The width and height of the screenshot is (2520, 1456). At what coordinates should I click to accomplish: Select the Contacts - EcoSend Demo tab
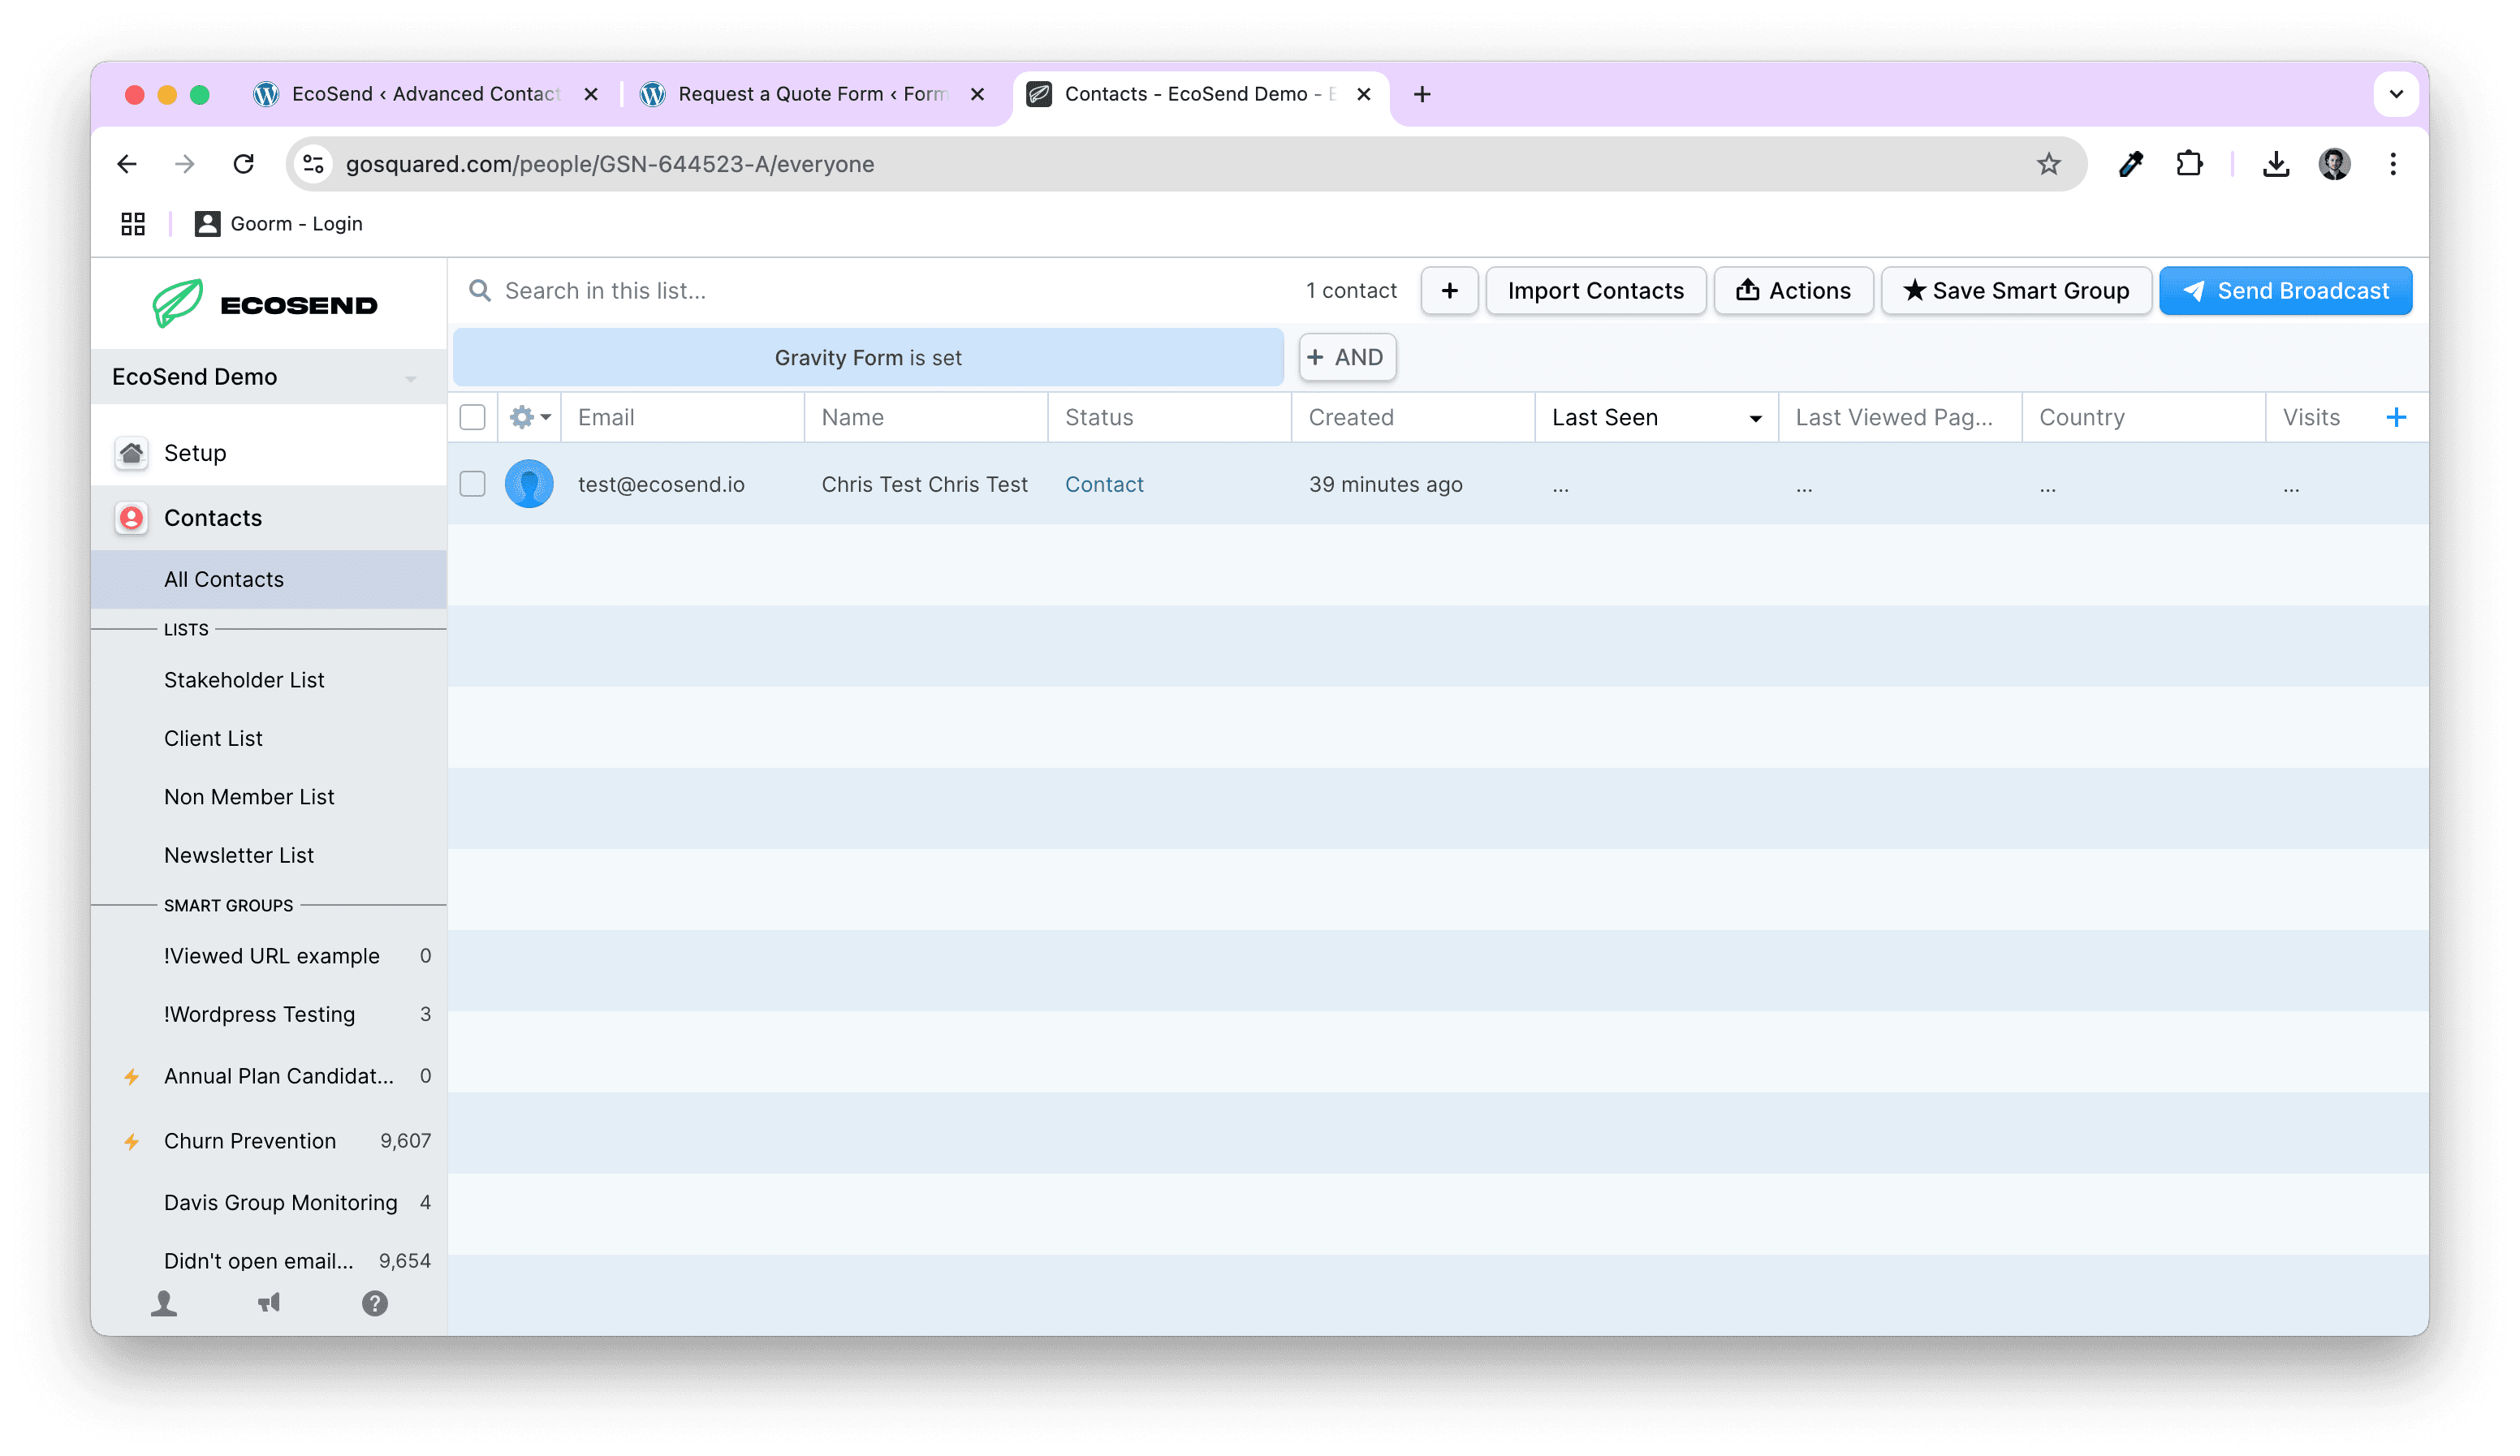(x=1199, y=94)
